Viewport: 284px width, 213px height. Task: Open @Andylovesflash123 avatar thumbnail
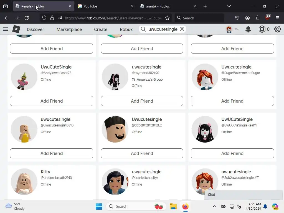24,77
